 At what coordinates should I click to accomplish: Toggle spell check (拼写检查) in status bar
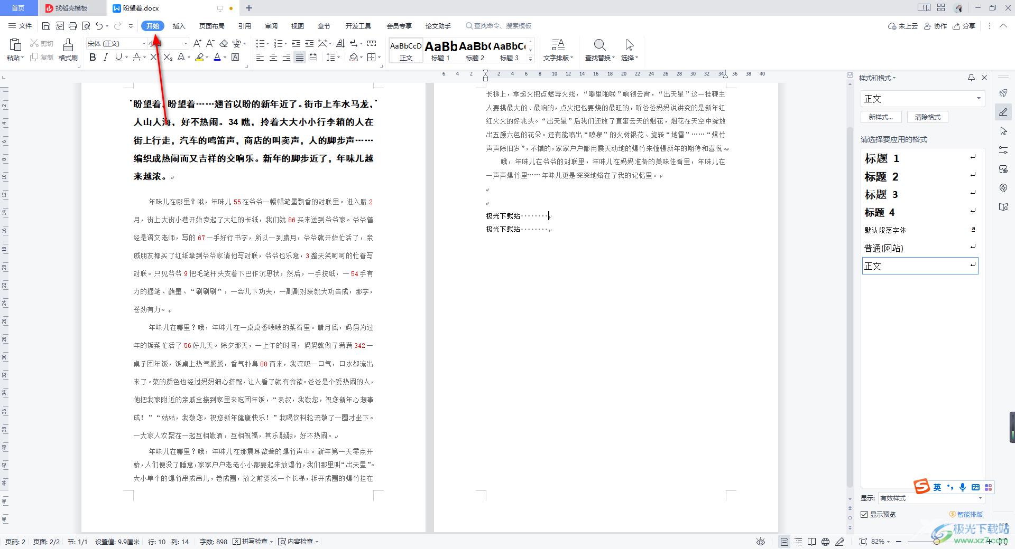[253, 542]
